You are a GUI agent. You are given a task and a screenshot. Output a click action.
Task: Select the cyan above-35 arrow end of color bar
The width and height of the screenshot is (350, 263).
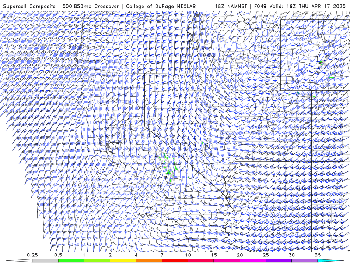331,261
